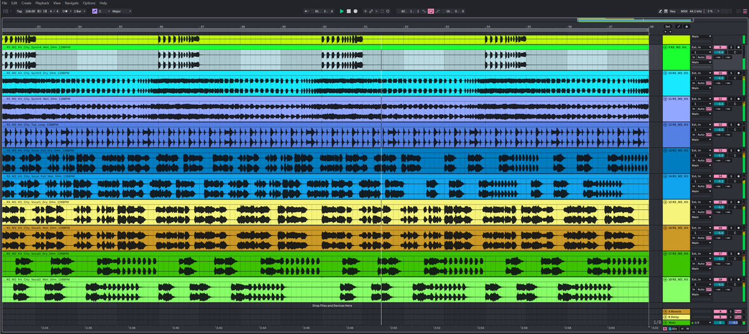Click the Session Record circle icon
The height and width of the screenshot is (334, 749).
pyautogui.click(x=388, y=11)
